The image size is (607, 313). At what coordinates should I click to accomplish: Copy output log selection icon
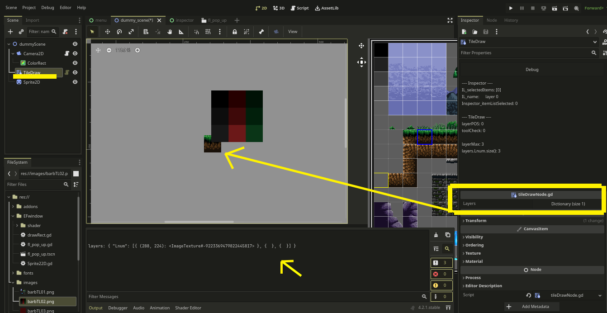click(447, 235)
